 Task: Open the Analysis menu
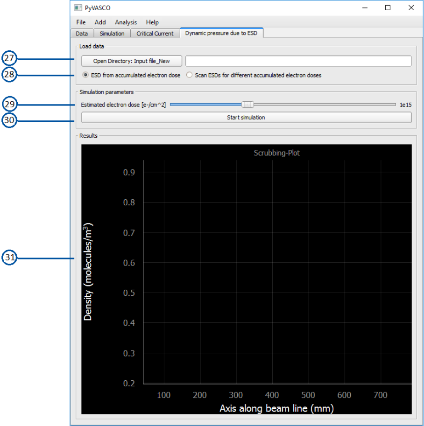(x=126, y=22)
